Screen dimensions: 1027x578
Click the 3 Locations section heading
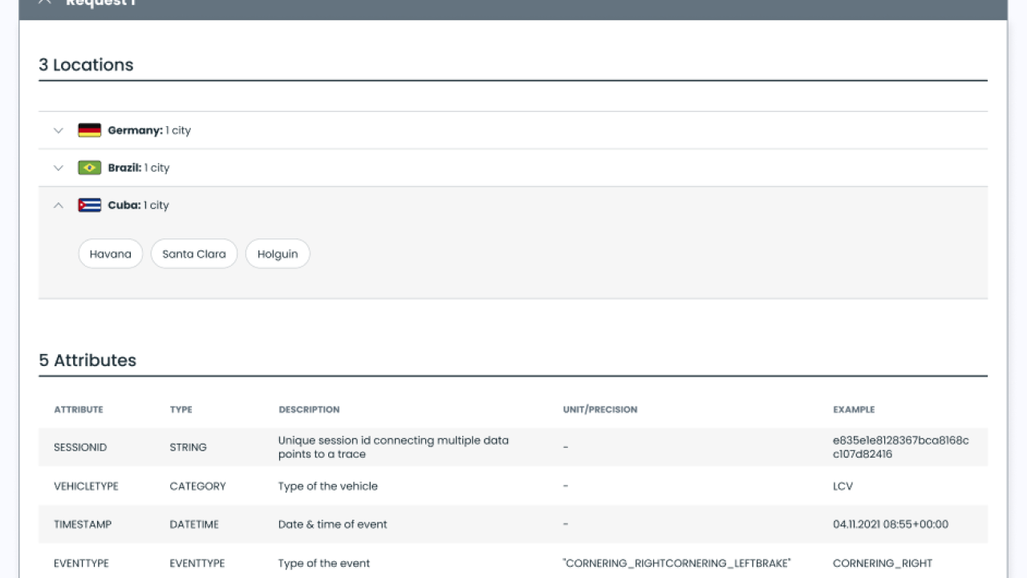coord(85,65)
